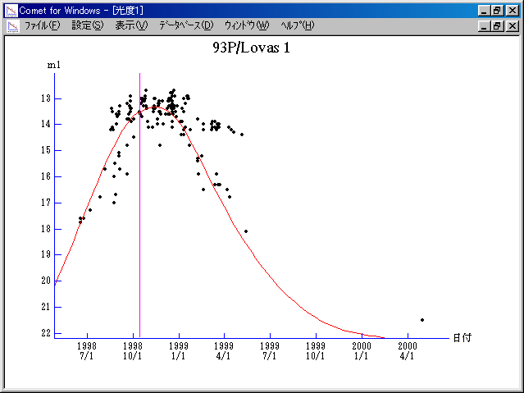Restore the 光度1 child document window
The width and height of the screenshot is (524, 393).
click(x=497, y=25)
